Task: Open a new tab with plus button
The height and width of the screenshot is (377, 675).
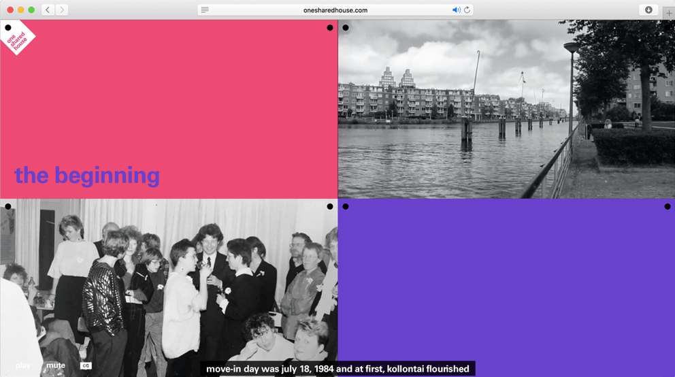Action: coord(669,14)
